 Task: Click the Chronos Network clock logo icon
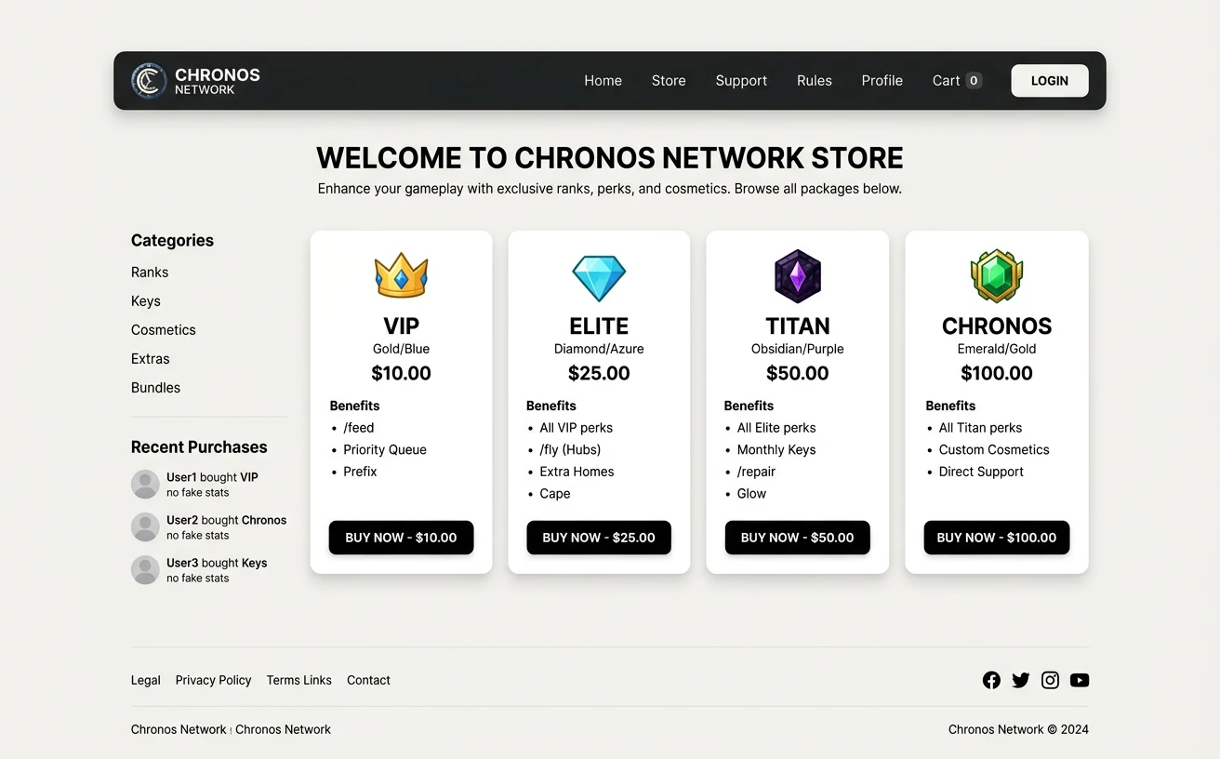tap(149, 81)
